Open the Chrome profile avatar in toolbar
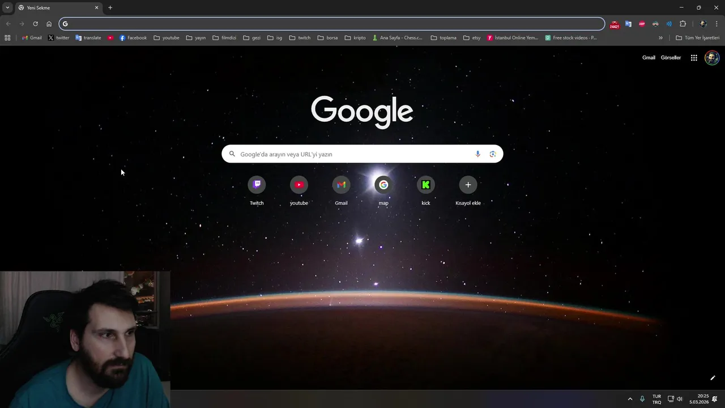 click(x=703, y=24)
